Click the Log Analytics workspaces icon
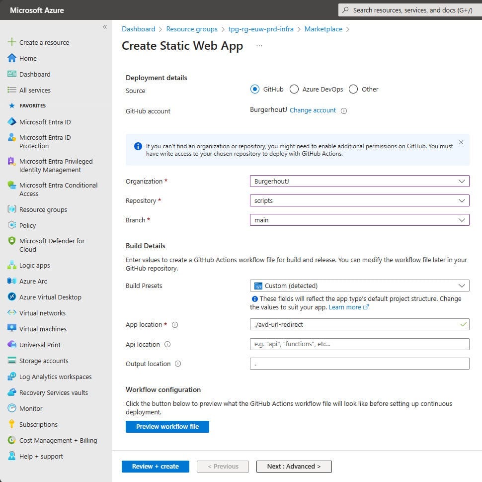This screenshot has height=482, width=482. click(x=12, y=377)
